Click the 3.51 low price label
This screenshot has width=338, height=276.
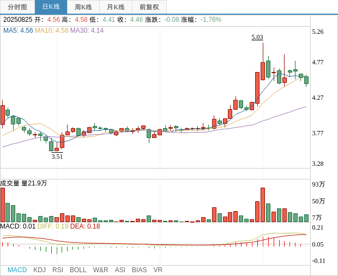click(x=57, y=157)
